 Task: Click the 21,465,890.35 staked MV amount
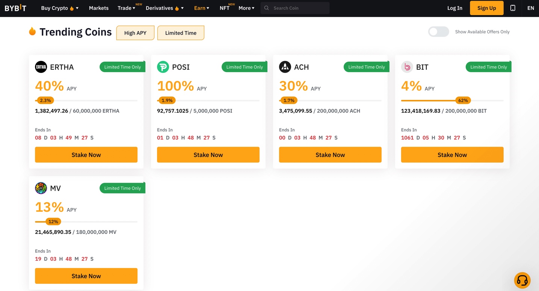pyautogui.click(x=53, y=232)
